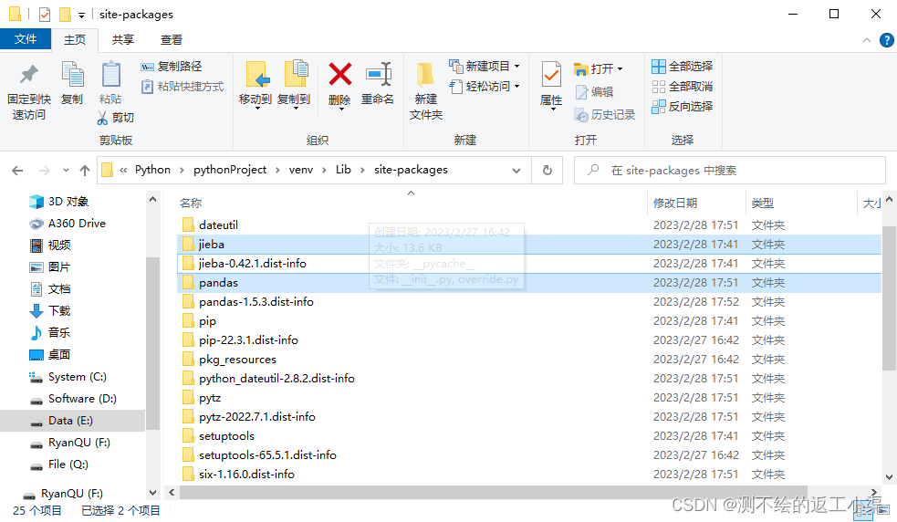Click the Help question mark icon
897x522 pixels.
886,40
